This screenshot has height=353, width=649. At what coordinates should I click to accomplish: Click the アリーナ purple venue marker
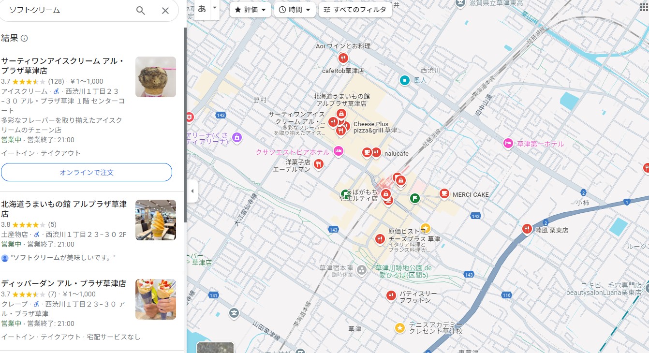[237, 138]
